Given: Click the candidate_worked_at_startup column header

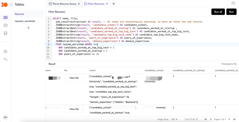Looking at the screenshot, I should pos(189,70).
